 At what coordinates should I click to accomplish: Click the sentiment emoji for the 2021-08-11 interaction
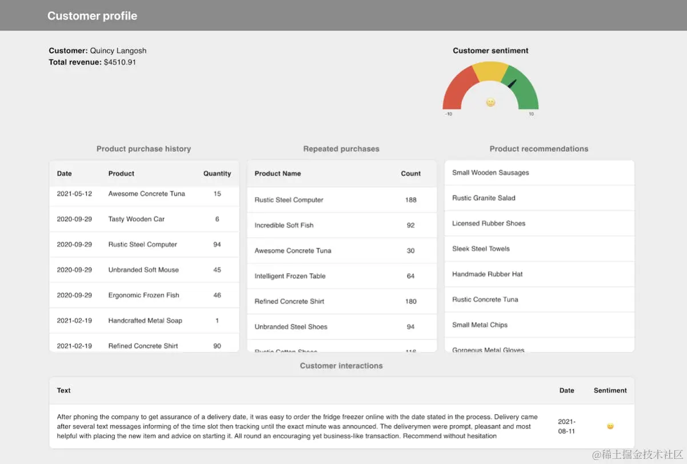(x=610, y=426)
